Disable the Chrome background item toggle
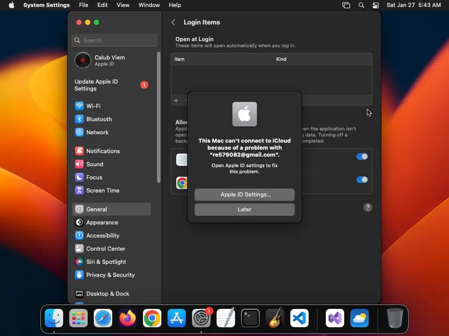 pos(362,180)
